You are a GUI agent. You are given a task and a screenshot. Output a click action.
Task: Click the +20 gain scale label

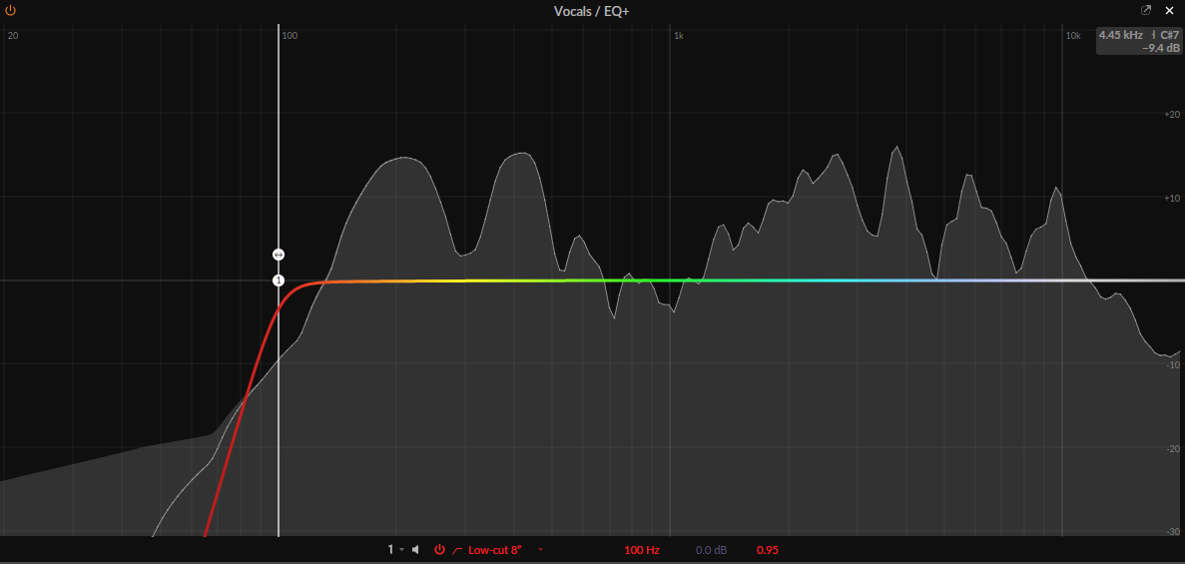point(1172,115)
